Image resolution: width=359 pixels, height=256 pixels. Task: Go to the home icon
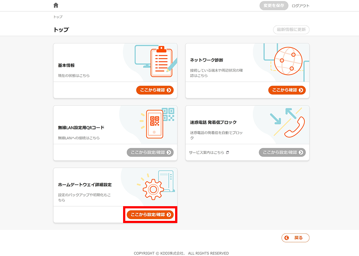56,5
